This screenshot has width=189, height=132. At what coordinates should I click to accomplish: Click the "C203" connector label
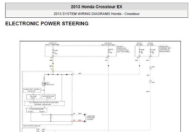[153, 83]
